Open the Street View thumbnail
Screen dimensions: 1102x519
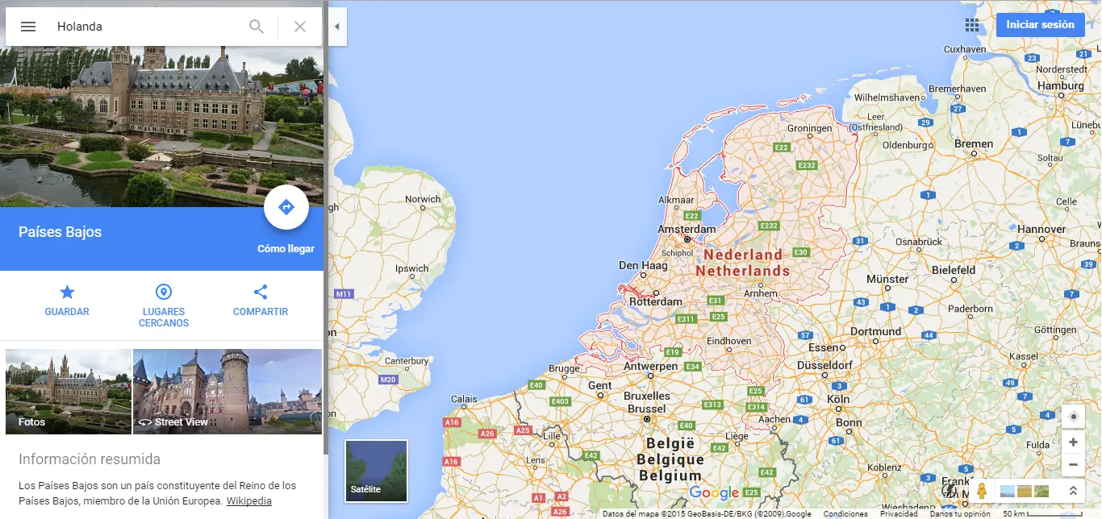click(x=227, y=392)
